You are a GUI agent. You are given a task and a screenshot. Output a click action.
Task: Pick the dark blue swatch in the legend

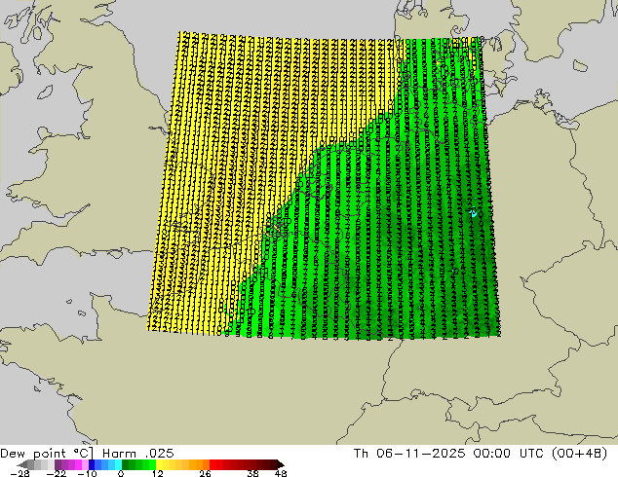click(92, 464)
